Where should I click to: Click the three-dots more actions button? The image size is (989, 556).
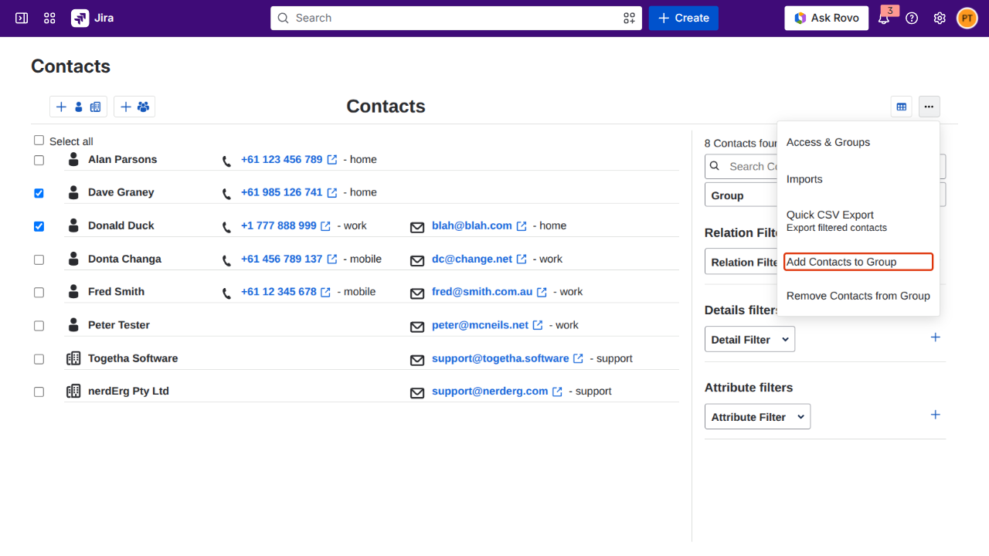pyautogui.click(x=929, y=107)
